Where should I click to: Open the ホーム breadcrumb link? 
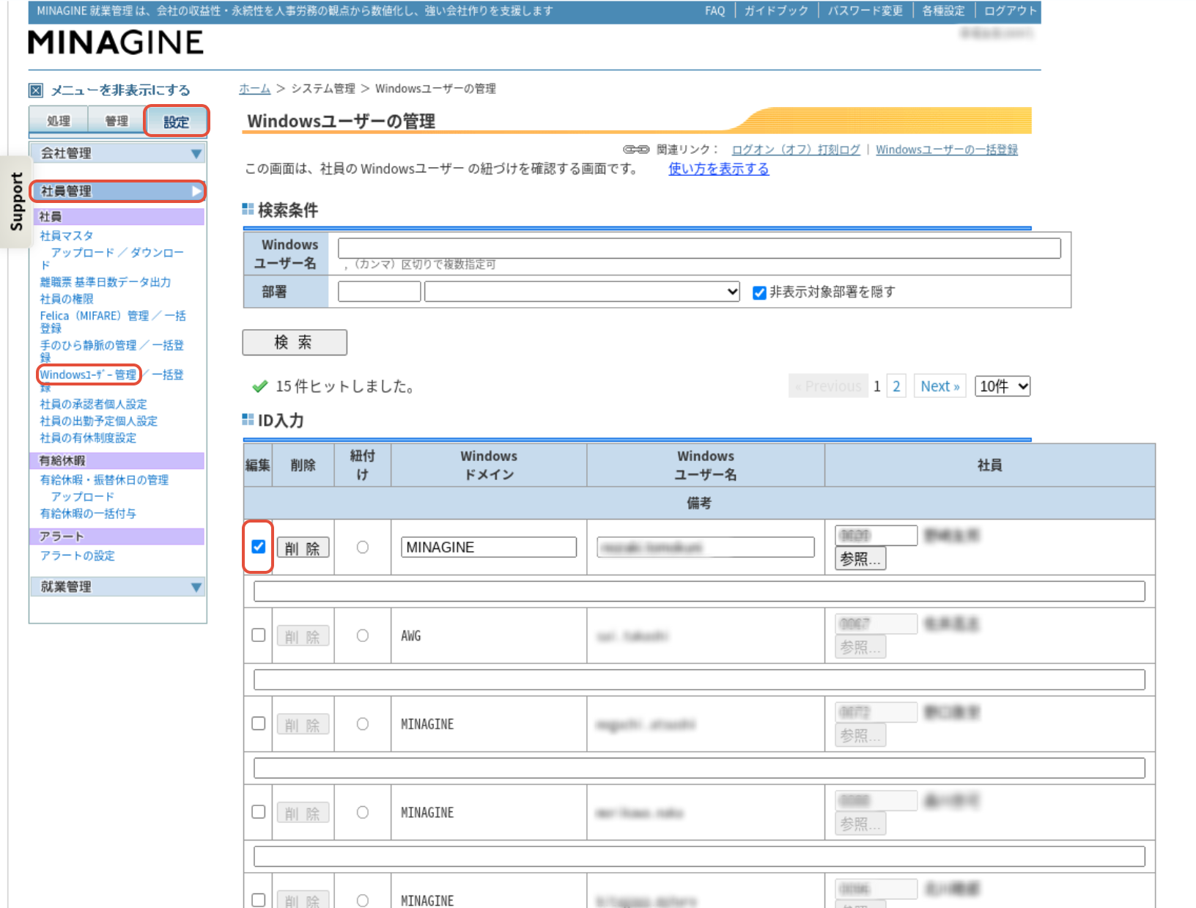pos(254,89)
